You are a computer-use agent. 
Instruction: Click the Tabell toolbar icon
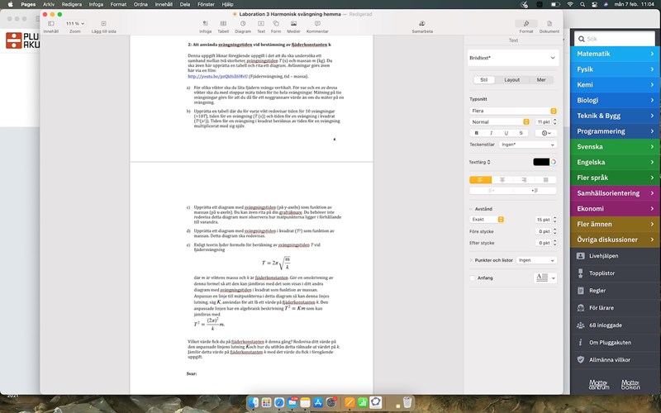click(x=223, y=26)
